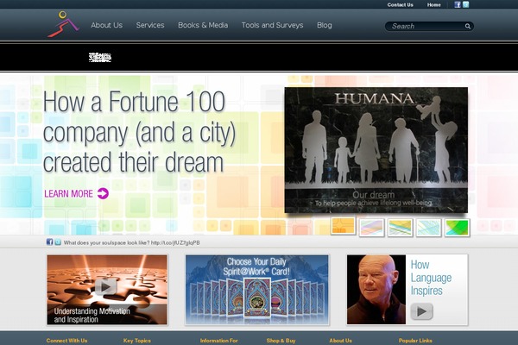Select the pastel purple stripes slide thumbnail

371,228
